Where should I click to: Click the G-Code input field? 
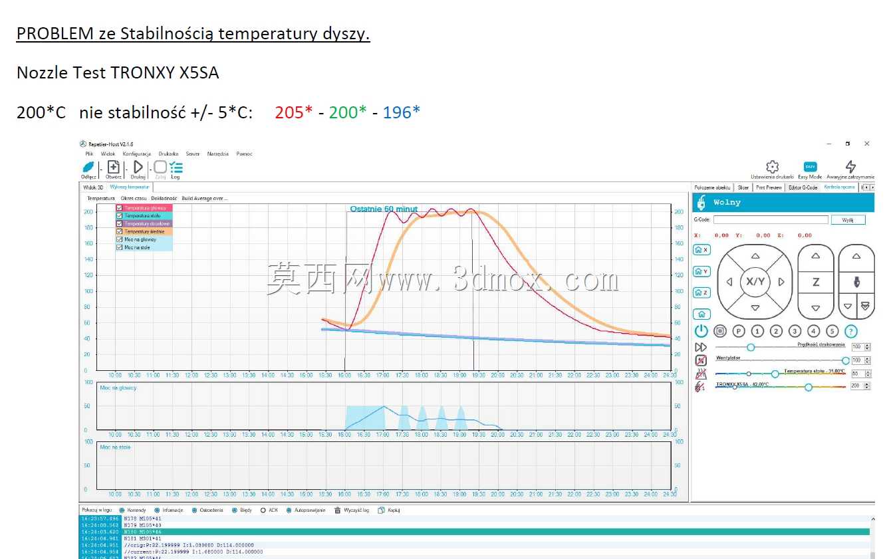point(771,219)
